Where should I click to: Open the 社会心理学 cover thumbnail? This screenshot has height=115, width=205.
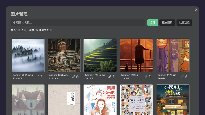[x=136, y=100]
